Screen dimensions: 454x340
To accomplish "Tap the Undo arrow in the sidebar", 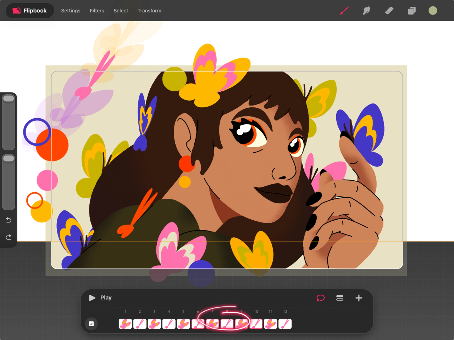I will 9,220.
